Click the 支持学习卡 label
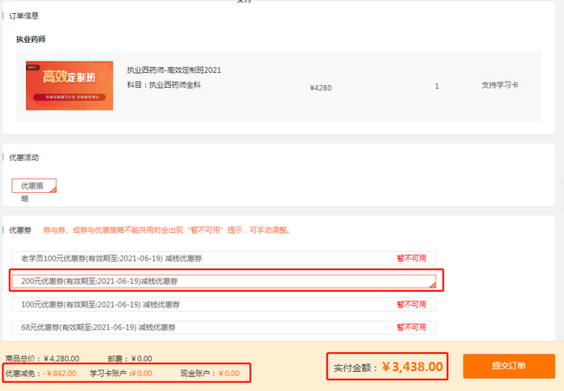 500,86
